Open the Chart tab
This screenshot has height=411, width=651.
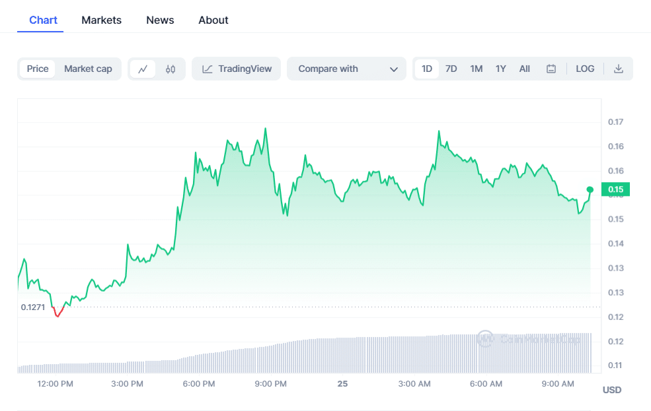pos(43,20)
